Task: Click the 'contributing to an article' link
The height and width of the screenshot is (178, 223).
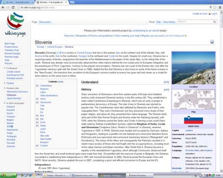Action: tap(146, 31)
